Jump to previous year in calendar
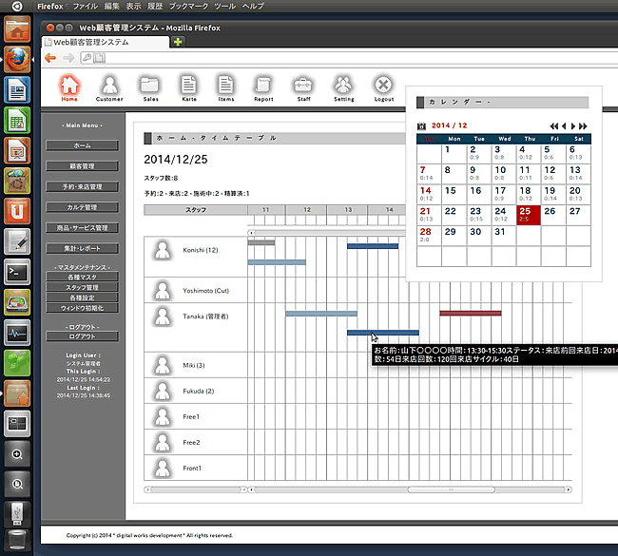 coord(553,126)
